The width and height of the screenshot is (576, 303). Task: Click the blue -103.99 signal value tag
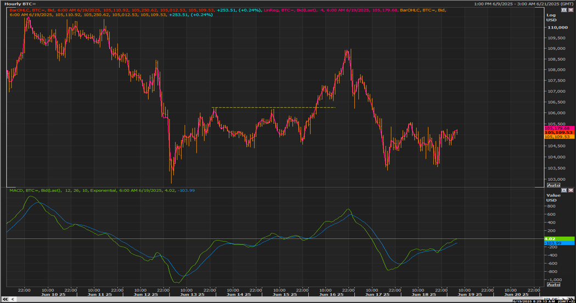[559, 243]
